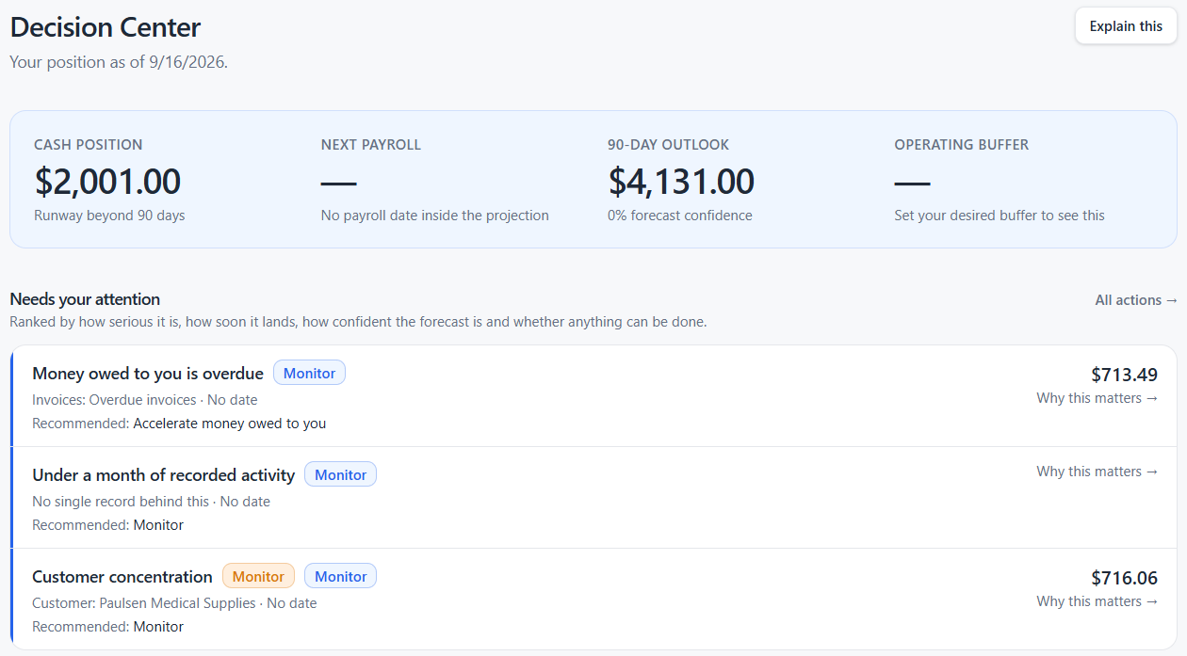Click No single record behind this line
Viewport: 1187px width, 656px height.
[151, 502]
